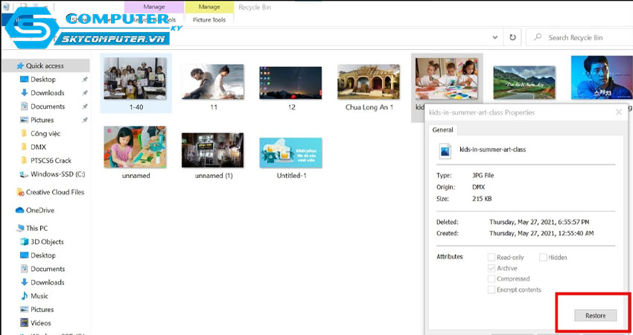The width and height of the screenshot is (633, 335).
Task: Open Creative Cloud Files in sidebar
Action: coord(54,192)
